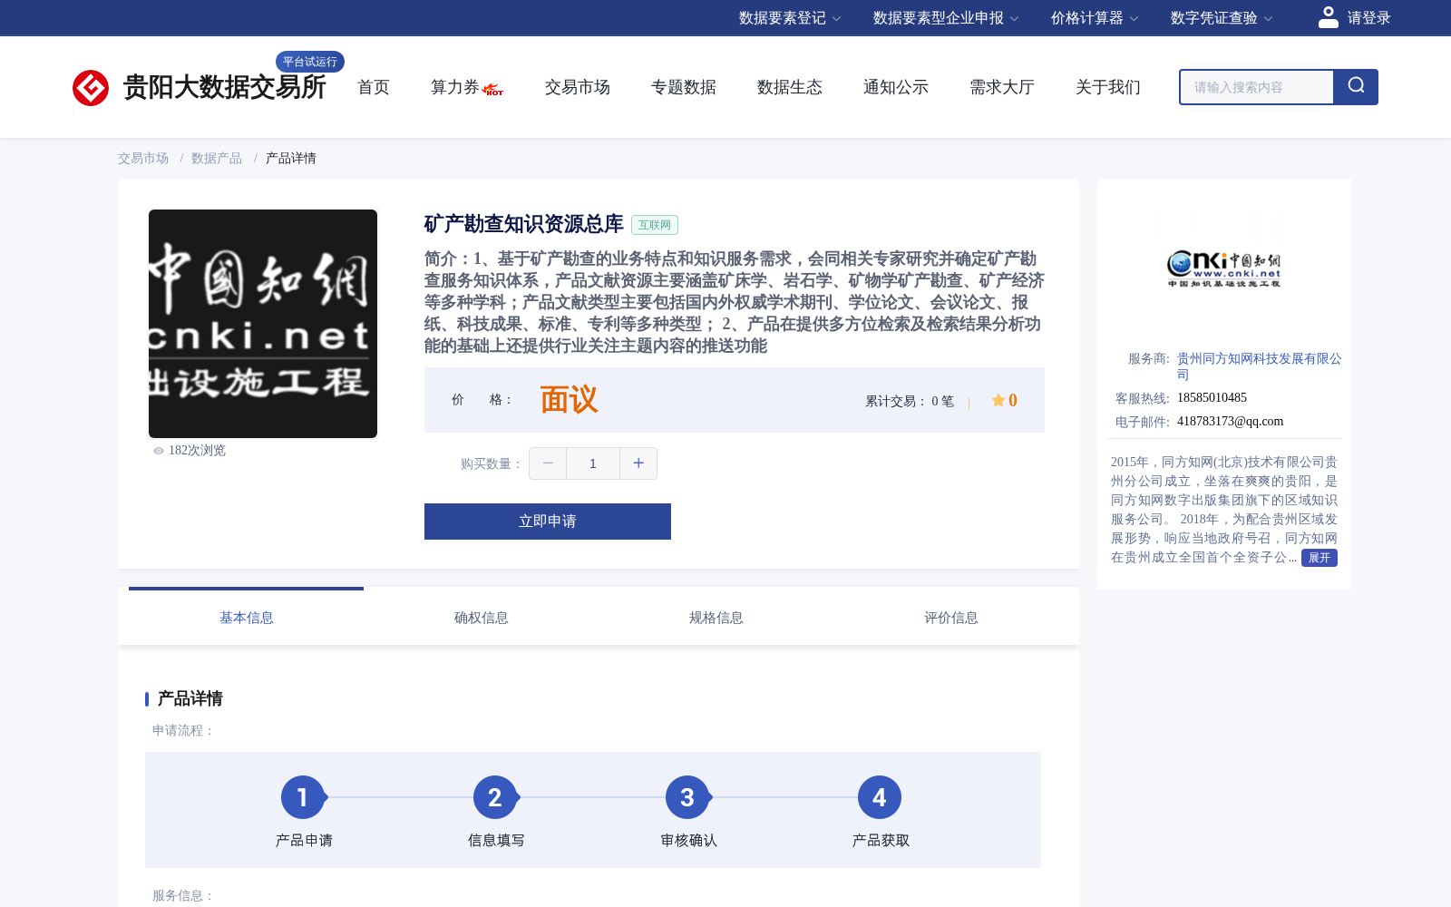Click the 产品详情 breadcrumb text

pyautogui.click(x=291, y=158)
